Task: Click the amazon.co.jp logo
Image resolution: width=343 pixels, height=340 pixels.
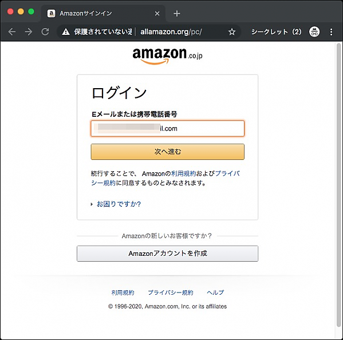Action: (x=167, y=56)
